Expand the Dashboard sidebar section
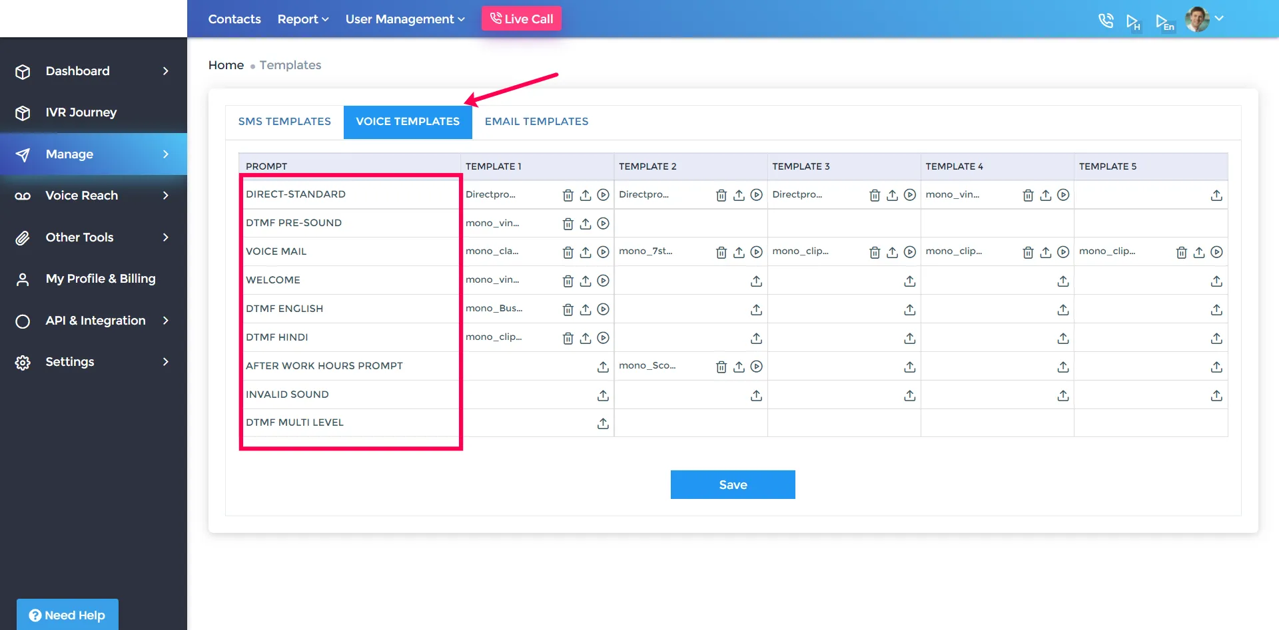The image size is (1279, 630). pos(93,71)
